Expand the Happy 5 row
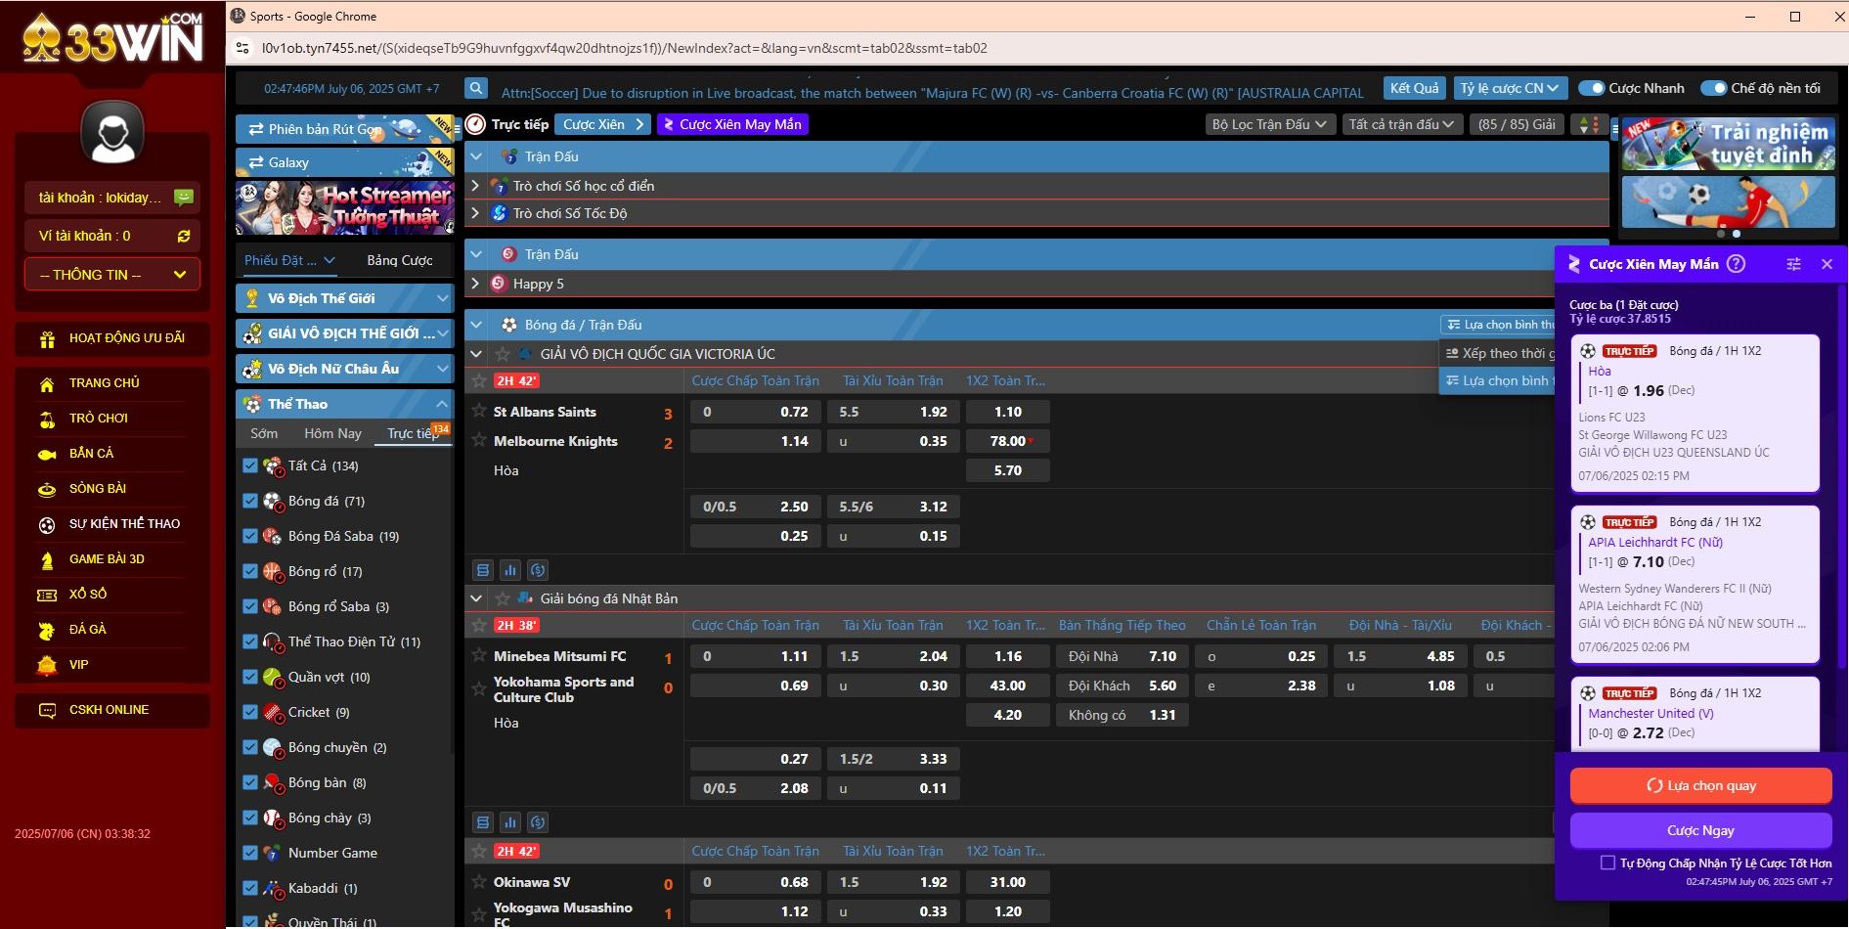The width and height of the screenshot is (1849, 929). click(475, 284)
